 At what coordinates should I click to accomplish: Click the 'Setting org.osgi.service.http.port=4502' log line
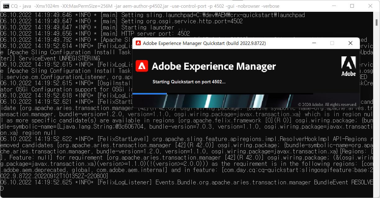point(121,21)
